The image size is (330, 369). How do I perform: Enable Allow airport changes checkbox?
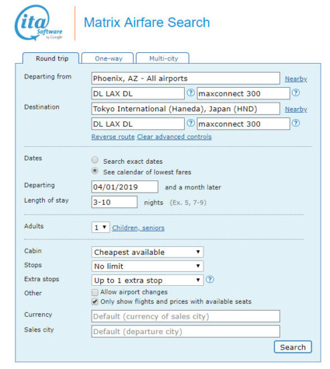point(95,293)
